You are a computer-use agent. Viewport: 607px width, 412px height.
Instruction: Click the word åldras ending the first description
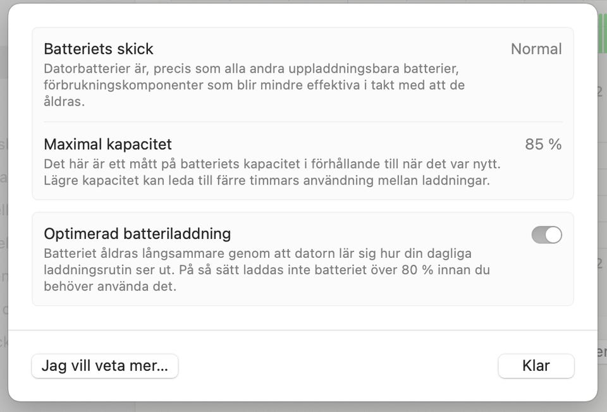pos(64,102)
